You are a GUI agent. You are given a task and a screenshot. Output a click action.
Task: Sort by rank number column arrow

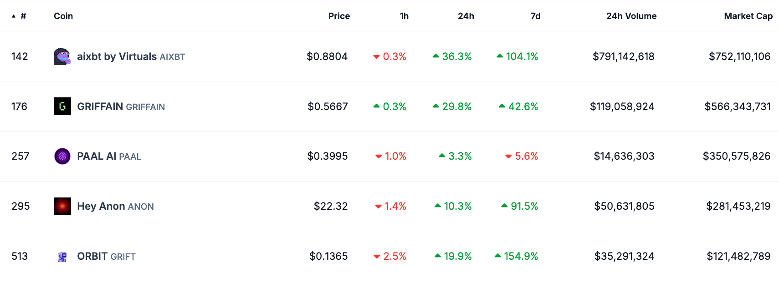click(14, 16)
